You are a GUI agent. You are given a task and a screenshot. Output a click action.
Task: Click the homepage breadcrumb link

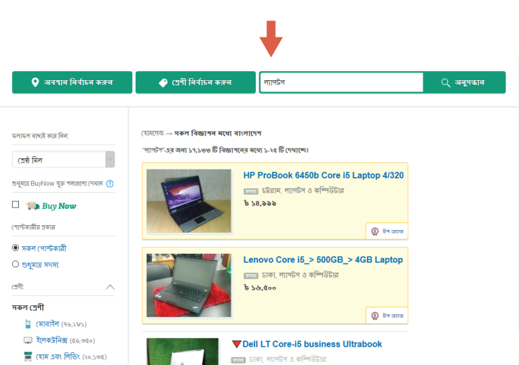tap(153, 134)
